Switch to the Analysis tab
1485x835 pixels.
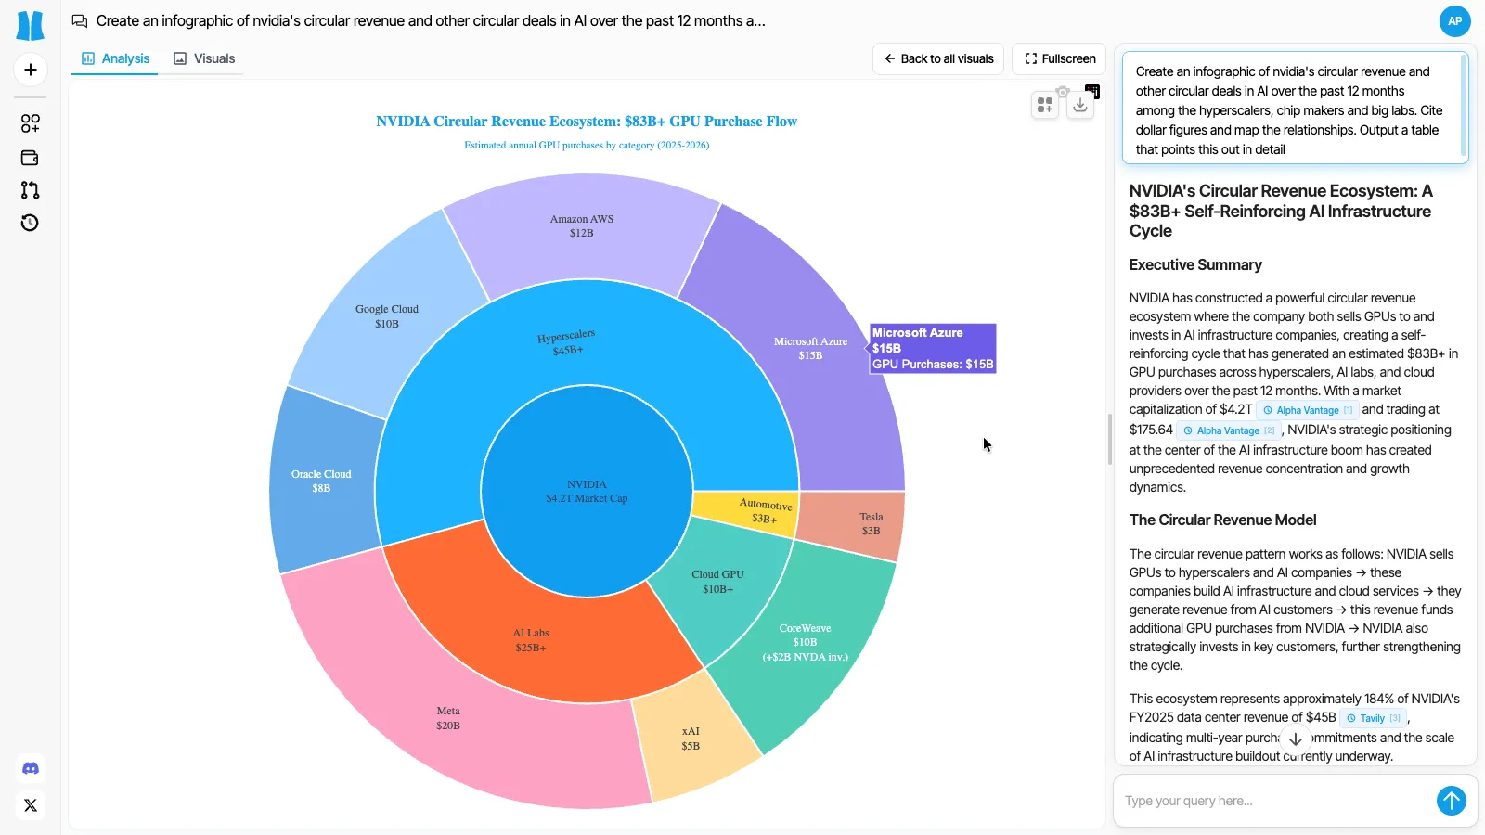(115, 58)
